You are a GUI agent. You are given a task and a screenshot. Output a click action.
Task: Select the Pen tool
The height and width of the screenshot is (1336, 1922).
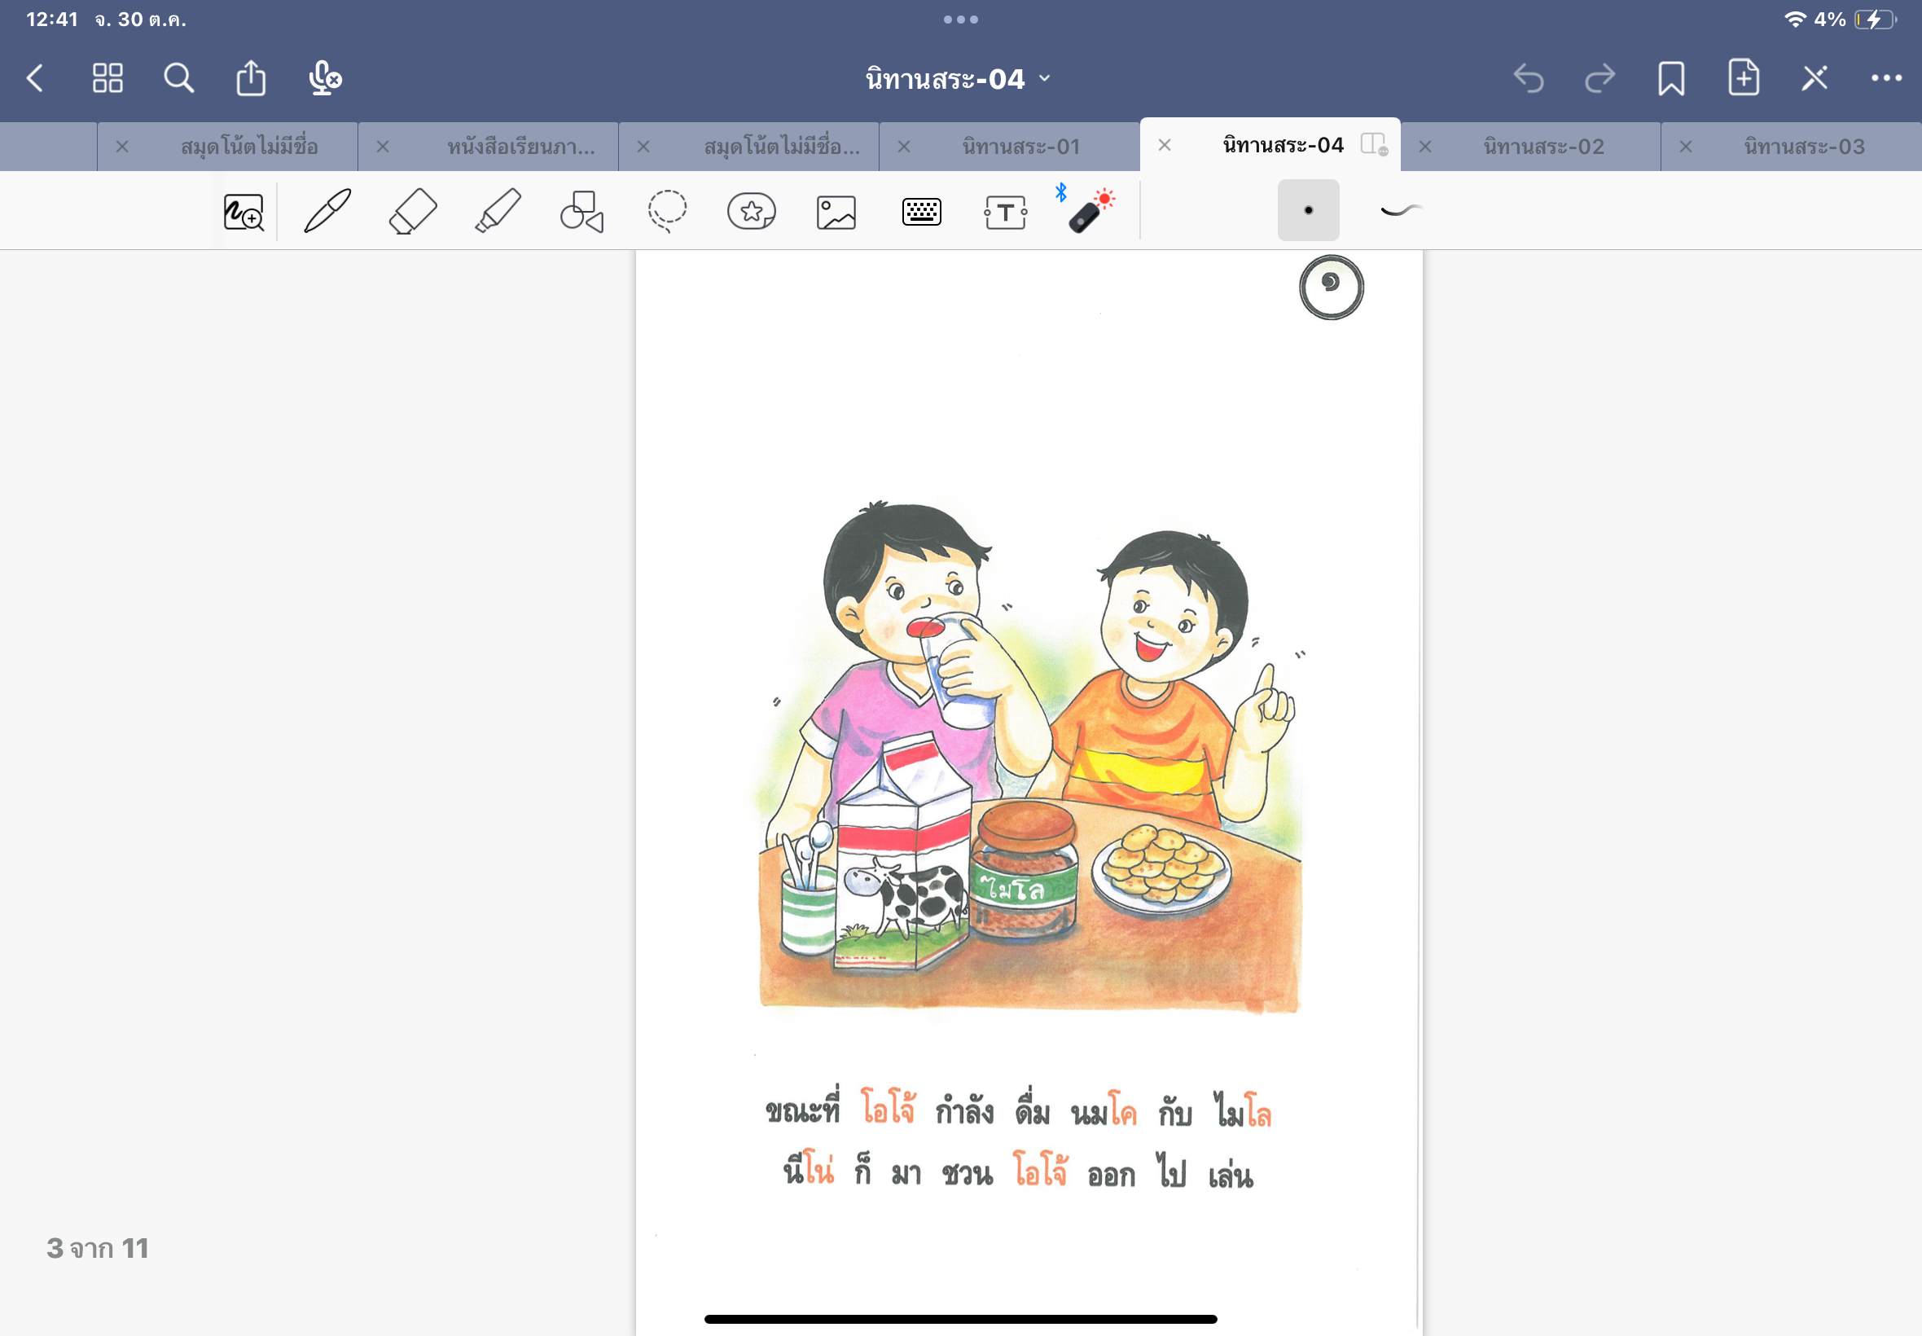327,211
